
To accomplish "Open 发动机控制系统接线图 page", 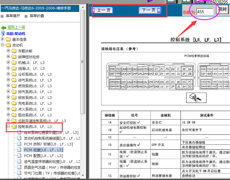I will 52,138.
